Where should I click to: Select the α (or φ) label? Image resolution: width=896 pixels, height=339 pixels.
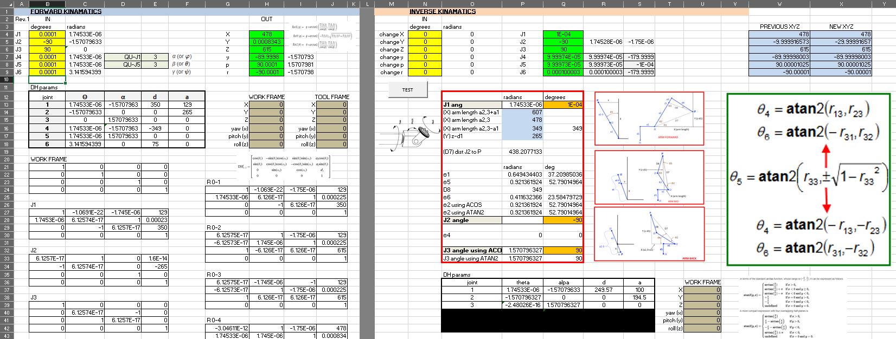coord(182,57)
